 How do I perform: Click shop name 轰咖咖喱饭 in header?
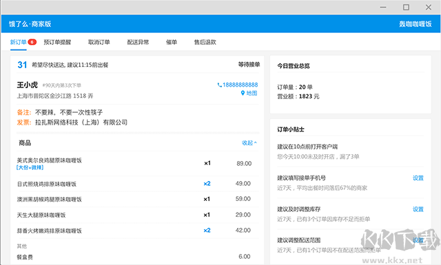tap(415, 24)
